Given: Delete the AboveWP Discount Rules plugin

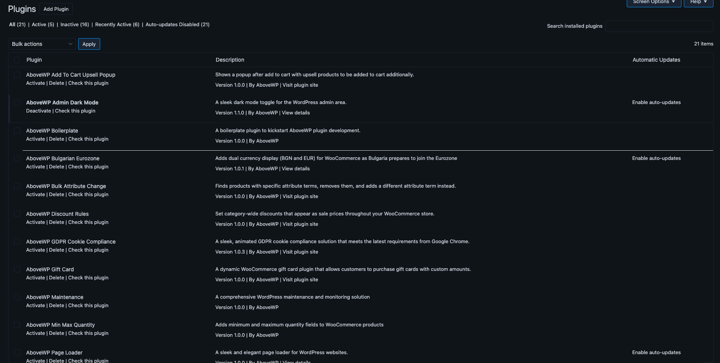Looking at the screenshot, I should [57, 222].
